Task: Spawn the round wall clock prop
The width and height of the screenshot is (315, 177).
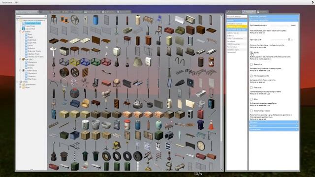Action: tap(201, 146)
